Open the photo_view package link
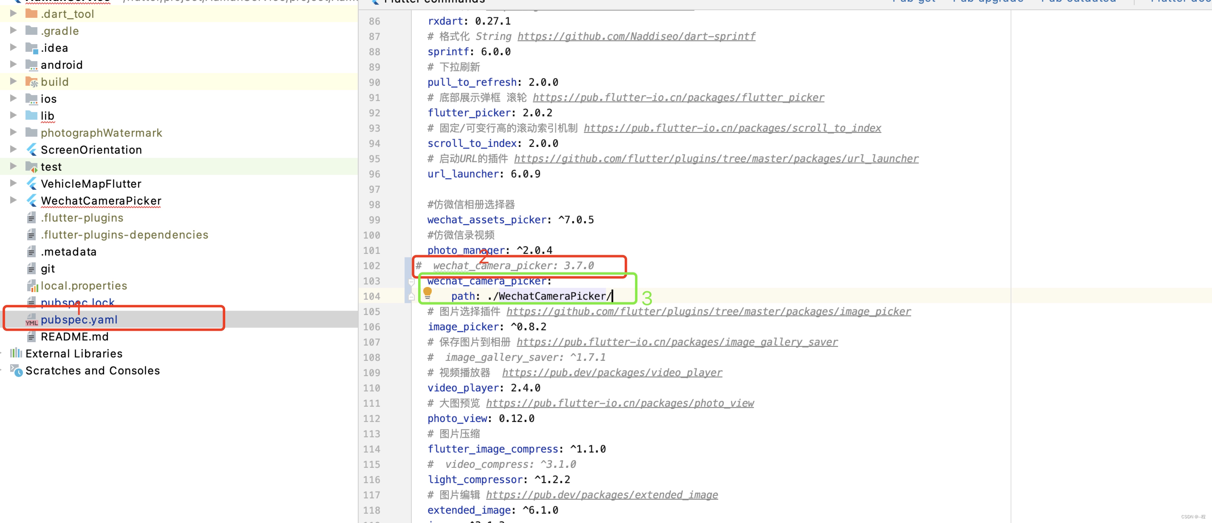This screenshot has width=1212, height=523. (x=620, y=403)
